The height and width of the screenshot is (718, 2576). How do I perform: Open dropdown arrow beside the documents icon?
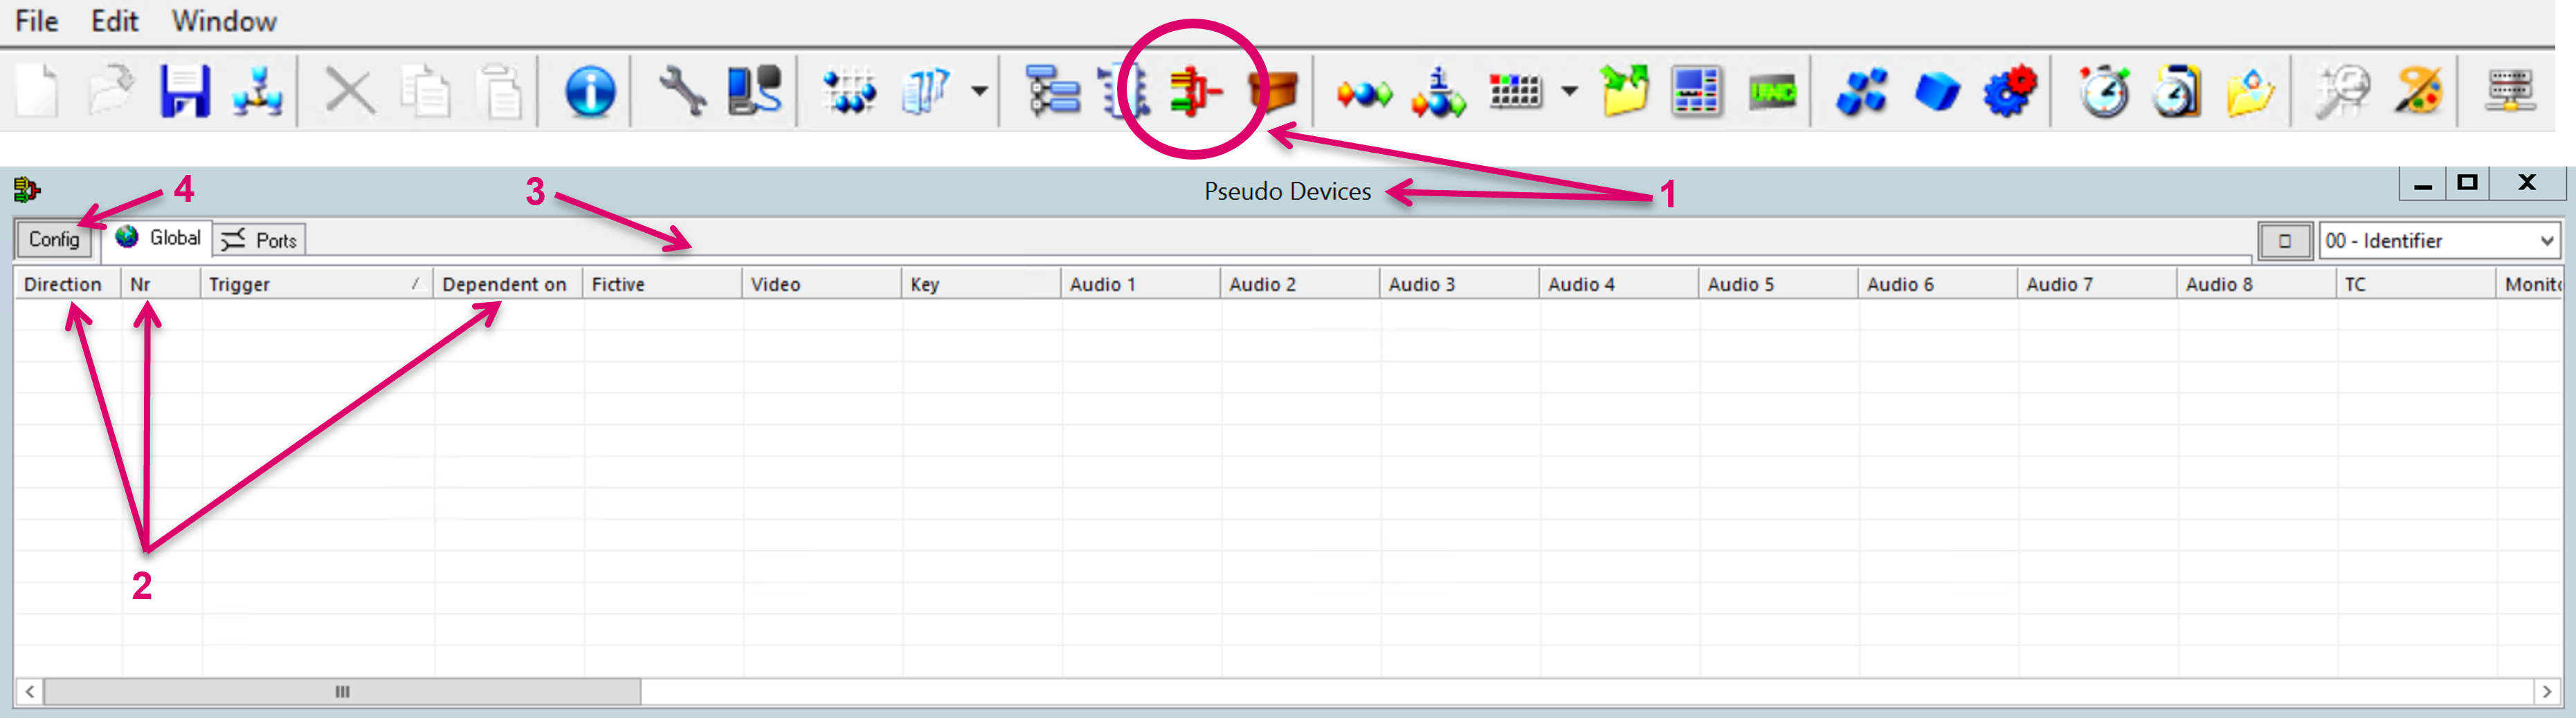(x=980, y=92)
